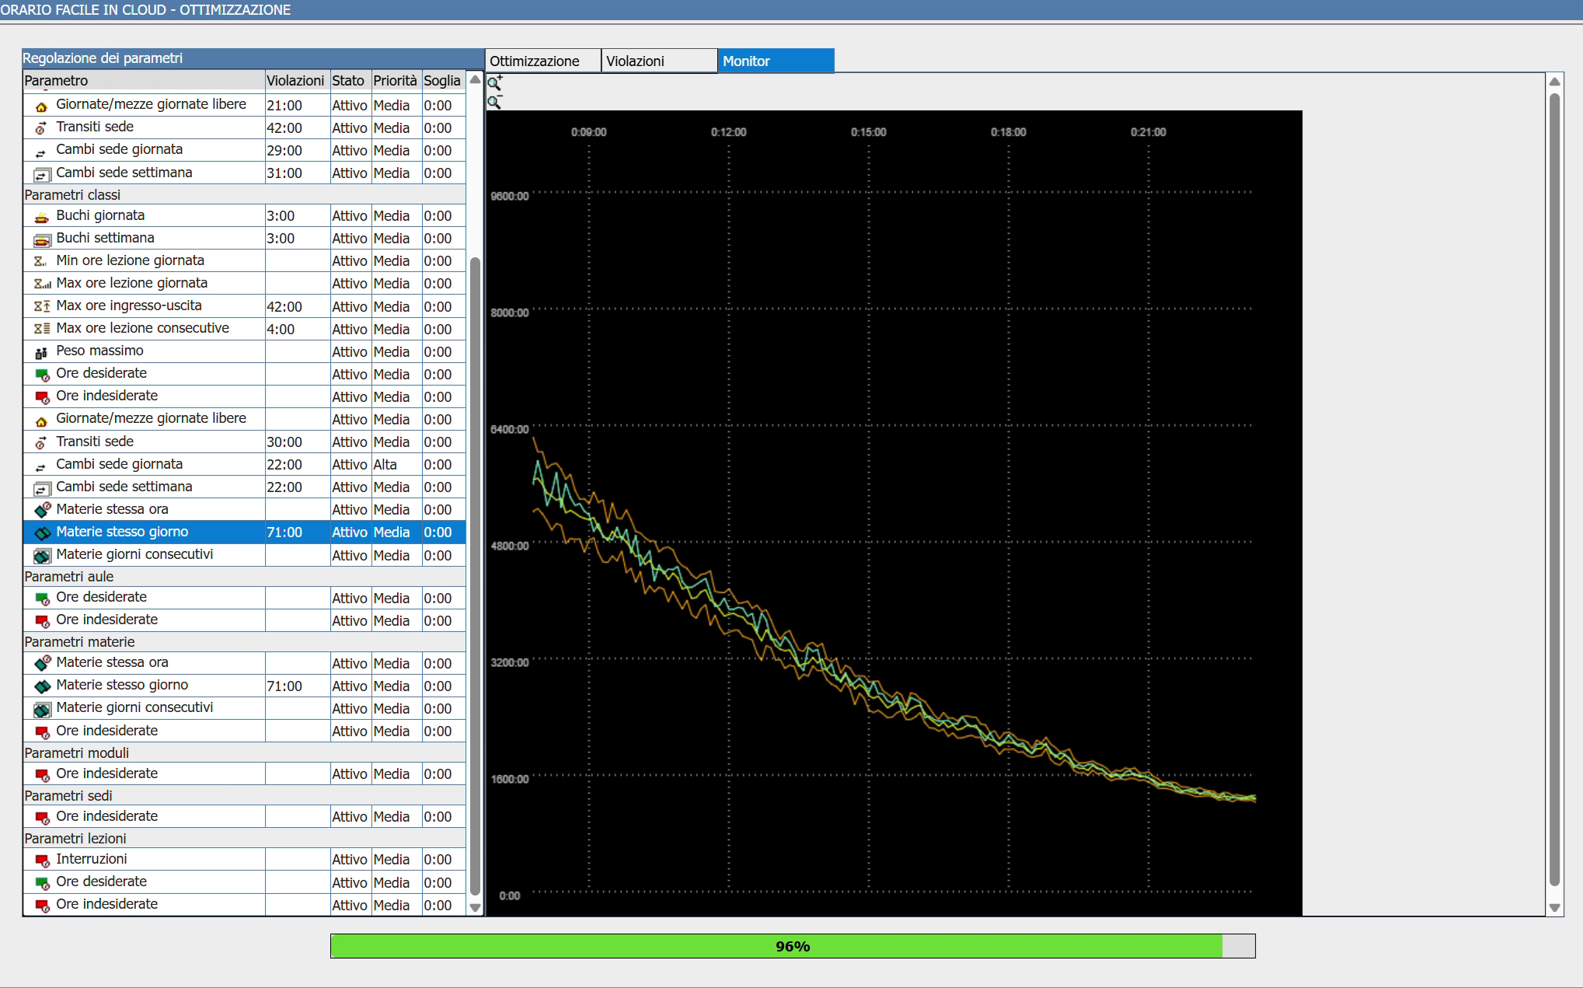This screenshot has height=988, width=1583.
Task: Toggle the Stato cell of Peso massimo
Action: coord(350,351)
